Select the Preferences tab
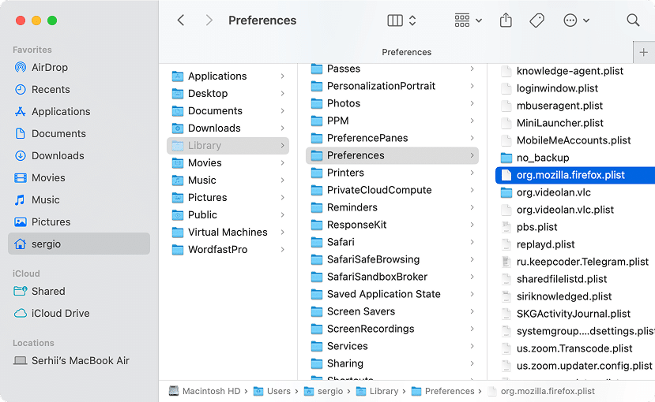 coord(406,52)
